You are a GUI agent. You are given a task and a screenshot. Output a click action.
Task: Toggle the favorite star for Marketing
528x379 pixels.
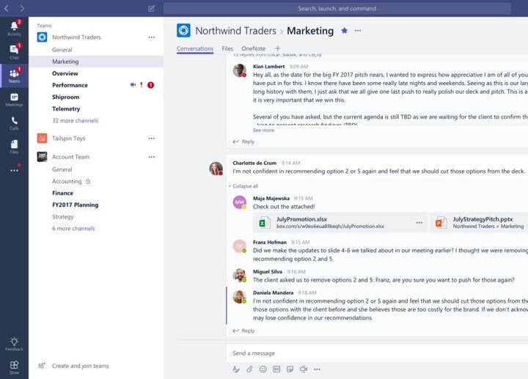point(344,31)
